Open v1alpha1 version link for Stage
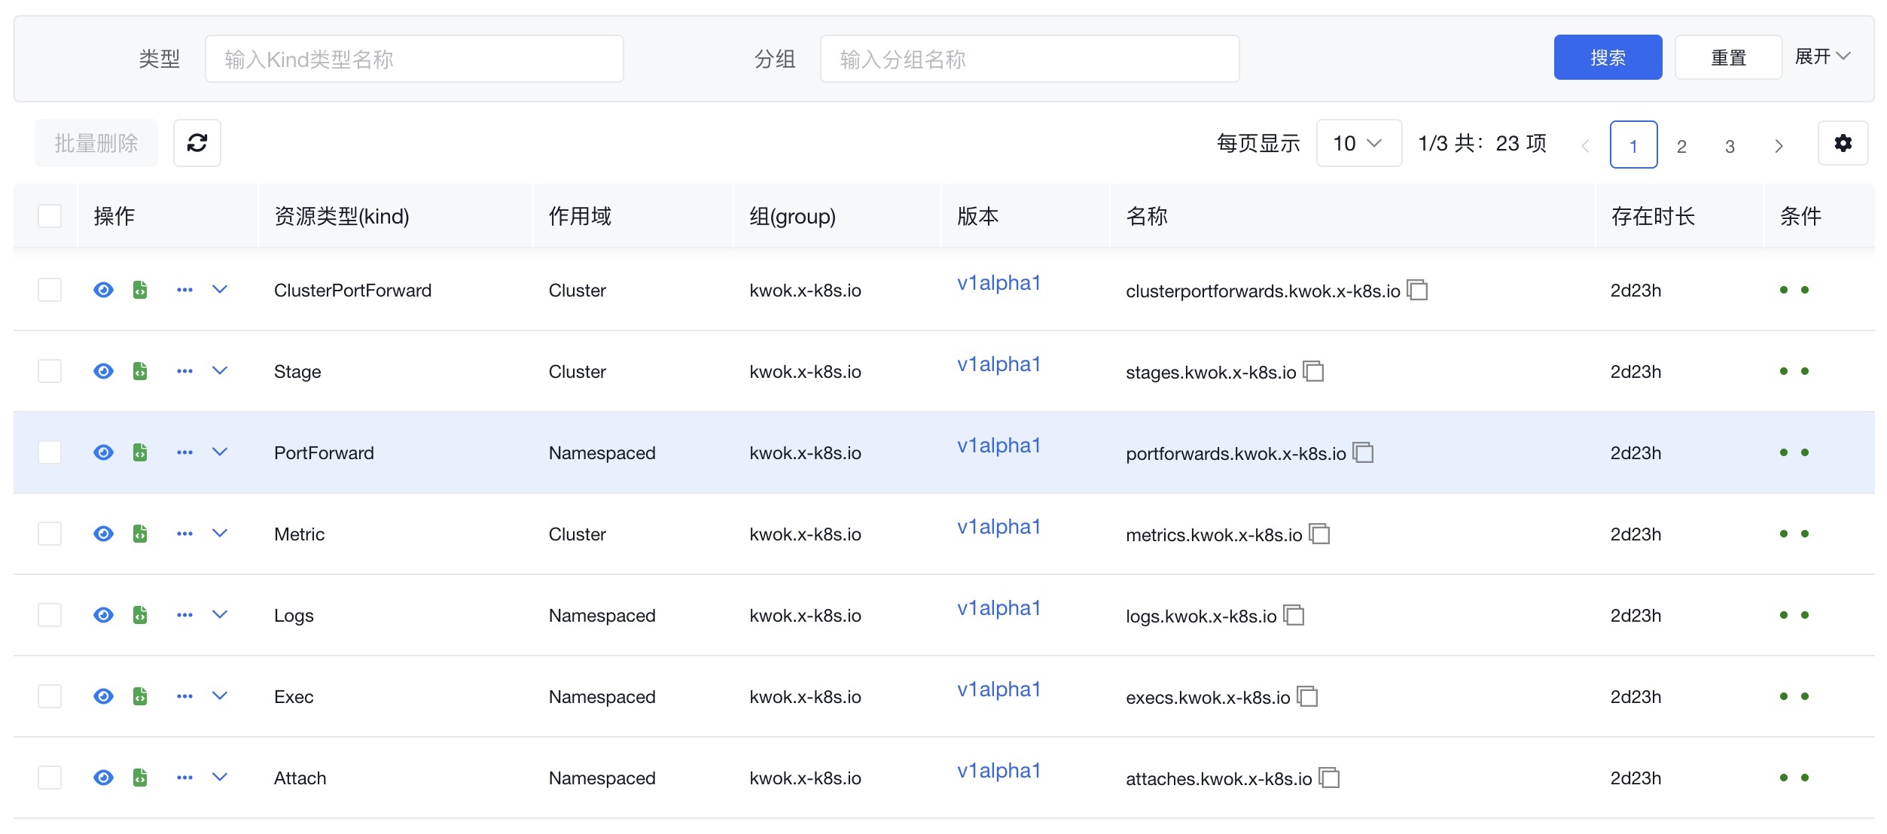This screenshot has width=1887, height=834. [998, 364]
